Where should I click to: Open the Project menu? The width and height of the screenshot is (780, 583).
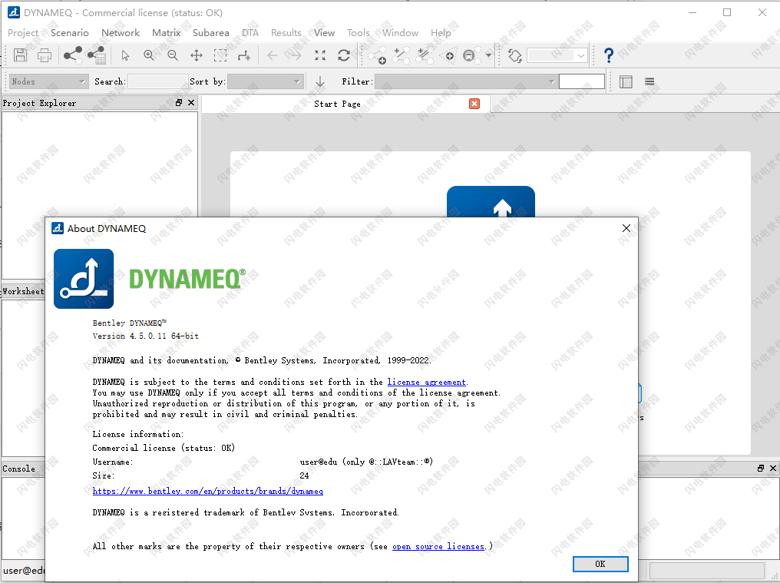pyautogui.click(x=23, y=33)
